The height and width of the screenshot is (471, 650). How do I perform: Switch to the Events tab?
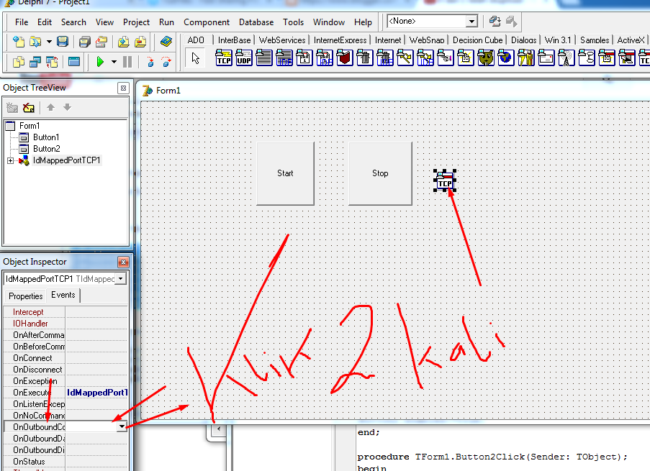pos(63,295)
